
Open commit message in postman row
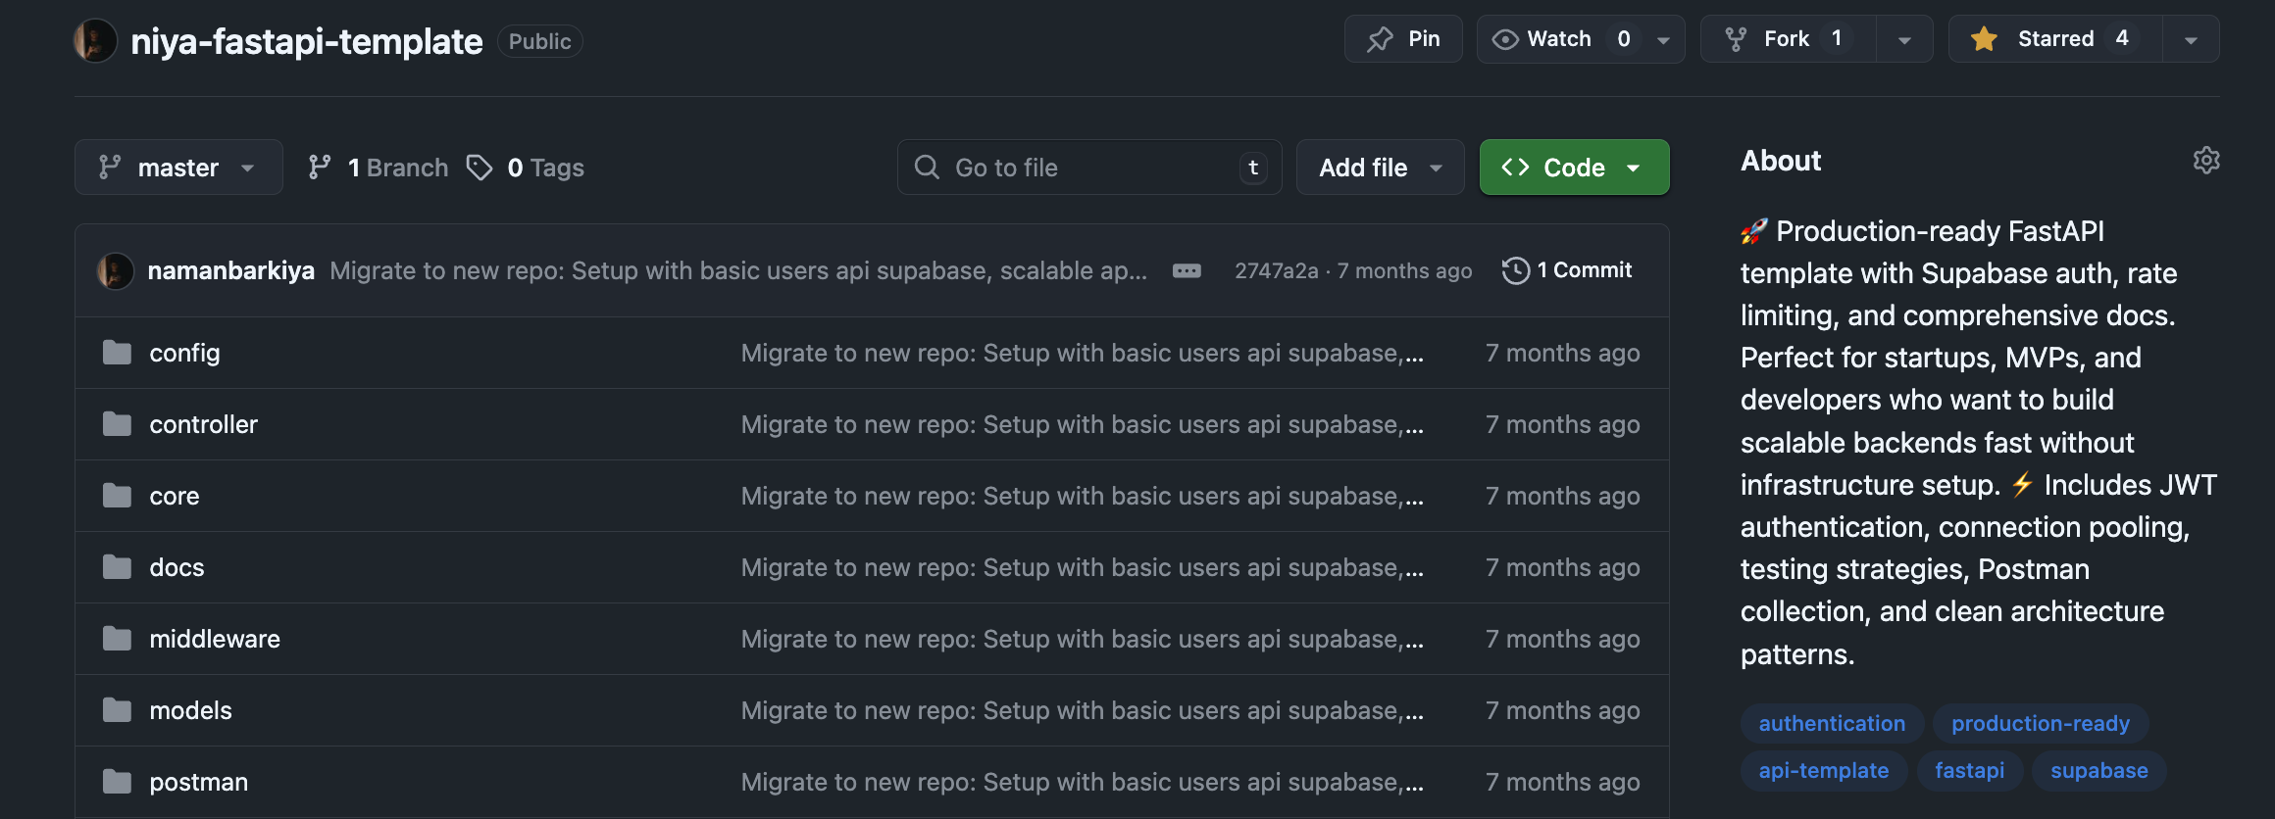pyautogui.click(x=1082, y=782)
